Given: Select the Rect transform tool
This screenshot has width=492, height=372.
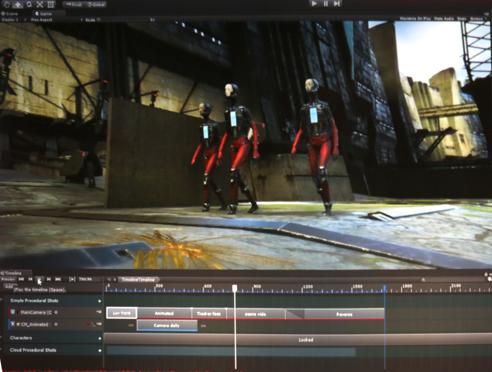Looking at the screenshot, I should pos(50,5).
